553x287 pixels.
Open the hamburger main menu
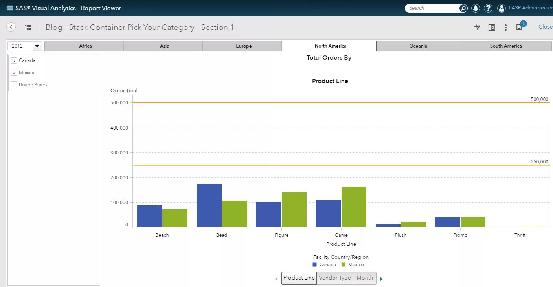[x=10, y=8]
